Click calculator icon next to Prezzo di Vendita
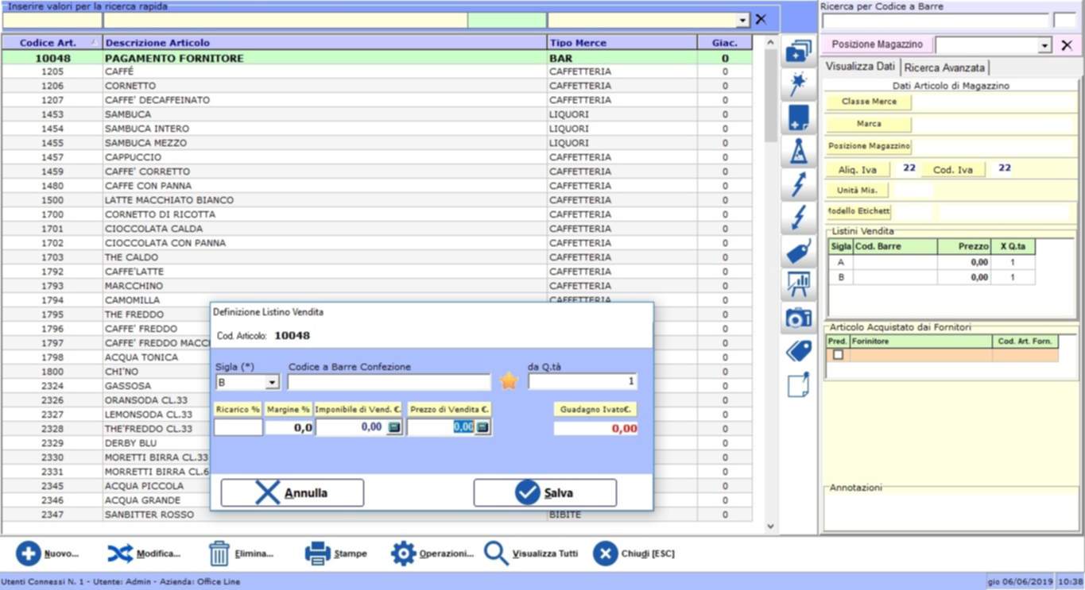Screen dimensions: 1085x590 coord(483,427)
